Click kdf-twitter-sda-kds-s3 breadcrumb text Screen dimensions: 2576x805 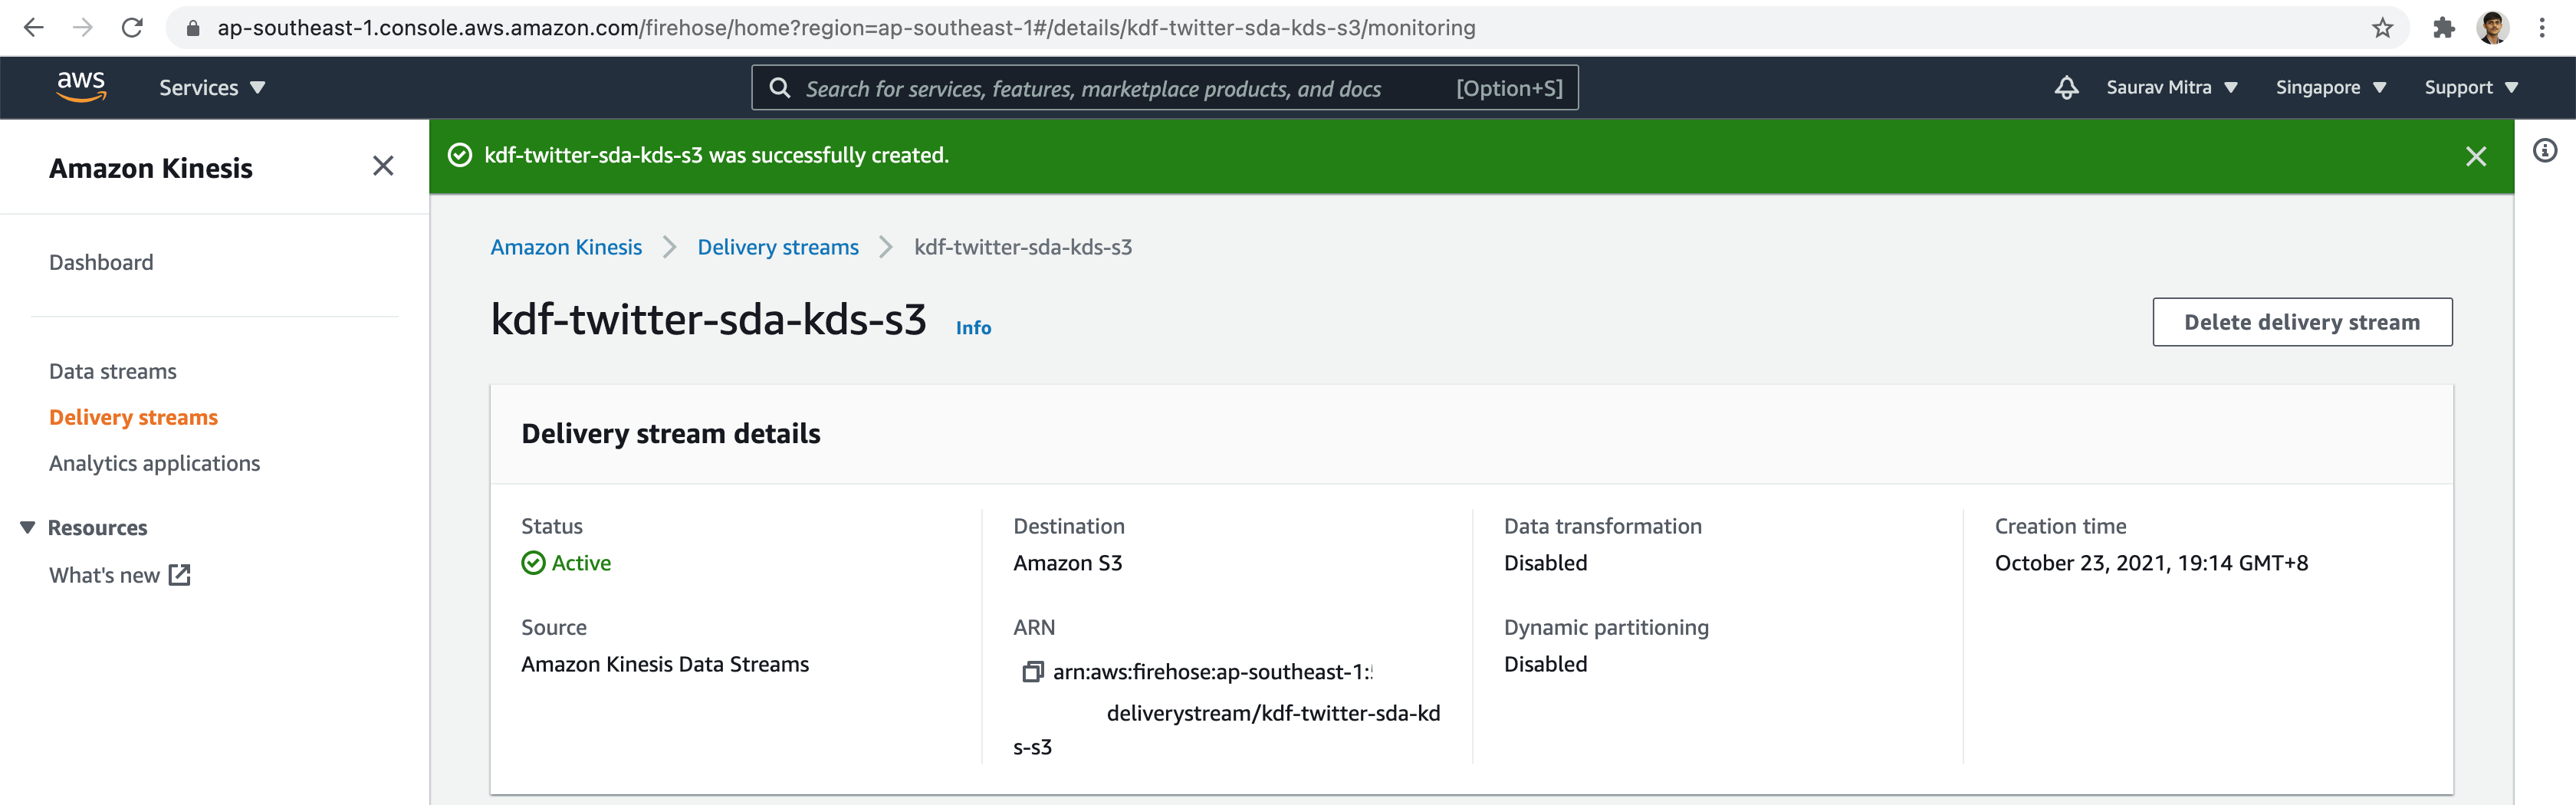(x=1023, y=247)
